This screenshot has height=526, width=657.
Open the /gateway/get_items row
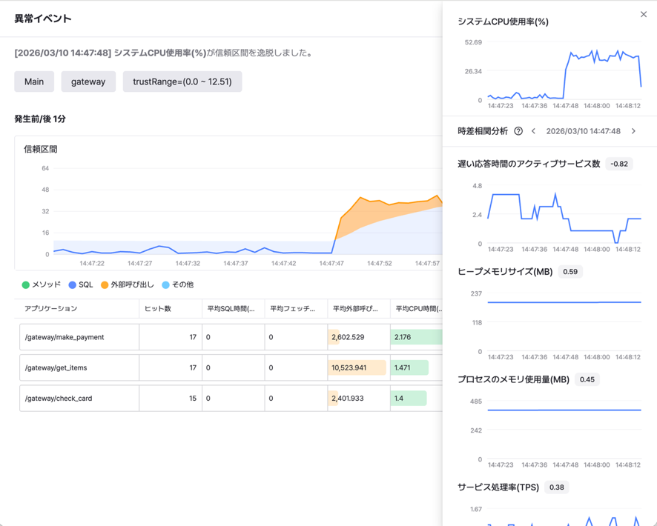pyautogui.click(x=59, y=367)
